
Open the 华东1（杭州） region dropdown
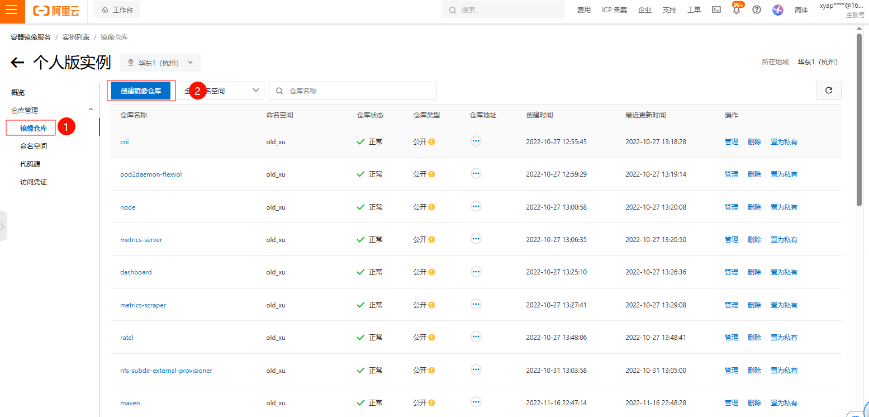click(160, 63)
